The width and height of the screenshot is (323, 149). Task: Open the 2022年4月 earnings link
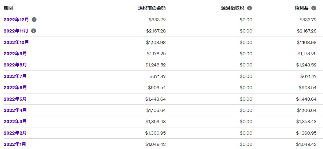(x=15, y=110)
